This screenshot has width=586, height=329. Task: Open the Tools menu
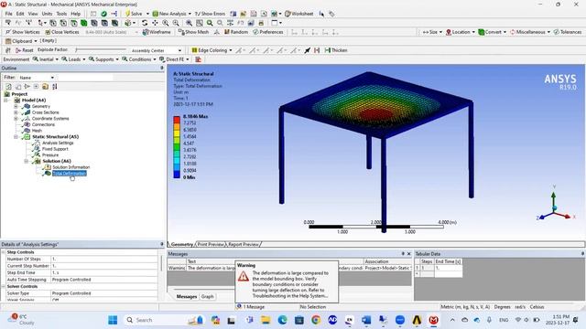coord(61,14)
